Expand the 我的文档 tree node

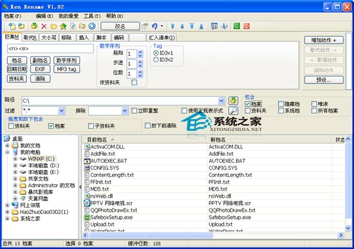pos(7,146)
